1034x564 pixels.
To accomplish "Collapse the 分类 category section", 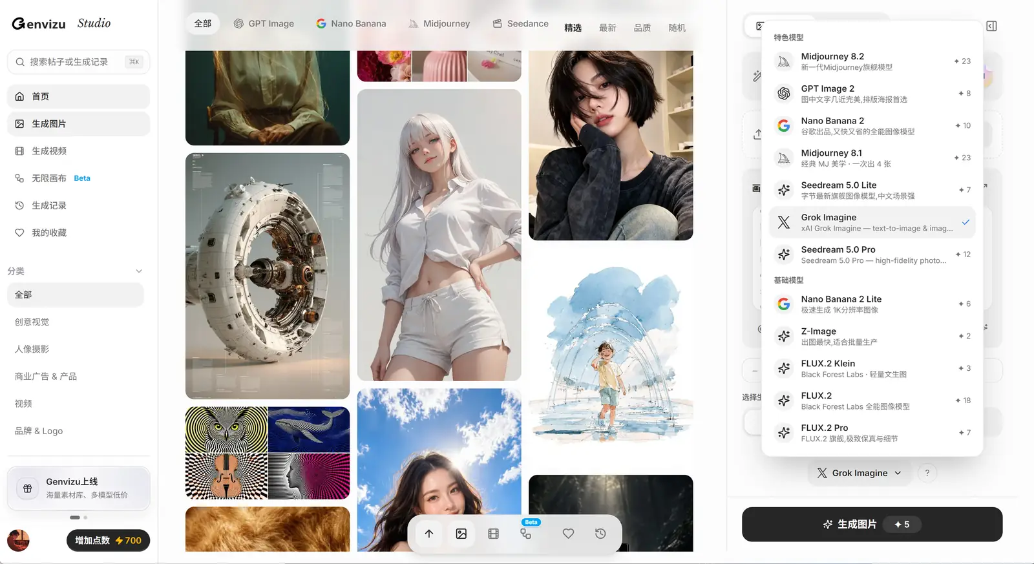I will point(139,271).
